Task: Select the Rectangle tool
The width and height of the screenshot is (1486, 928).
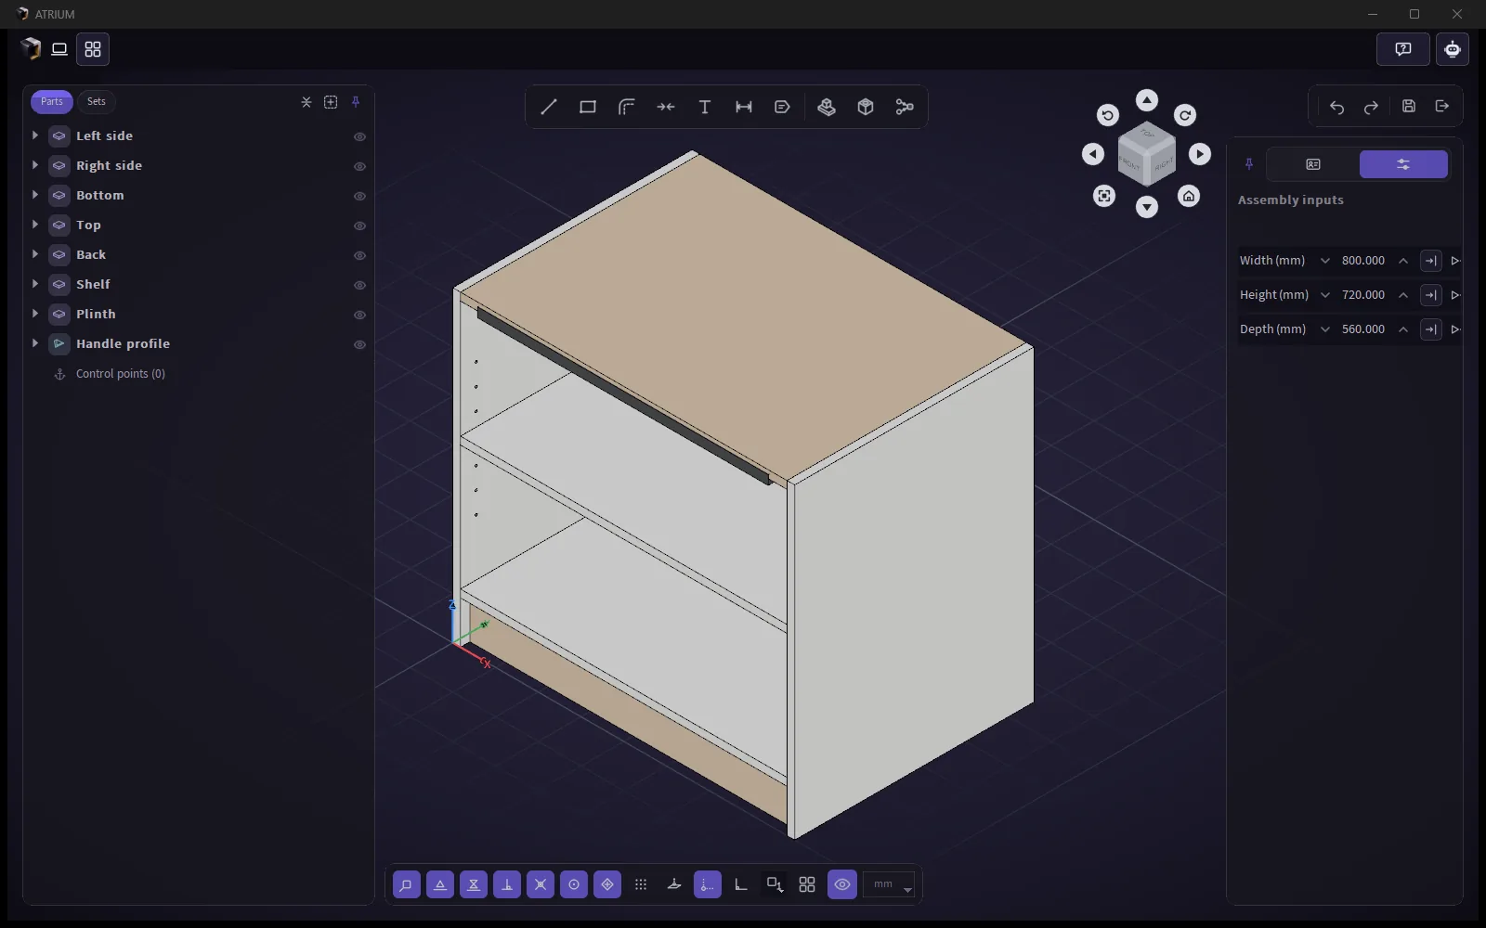Action: pos(588,107)
